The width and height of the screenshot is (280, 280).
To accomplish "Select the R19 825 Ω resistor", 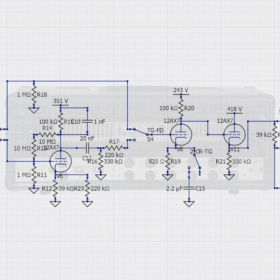I will click(x=168, y=161).
